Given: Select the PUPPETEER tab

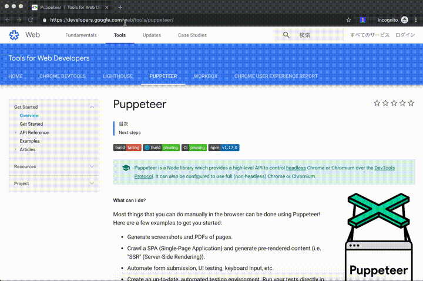Looking at the screenshot, I should point(163,76).
